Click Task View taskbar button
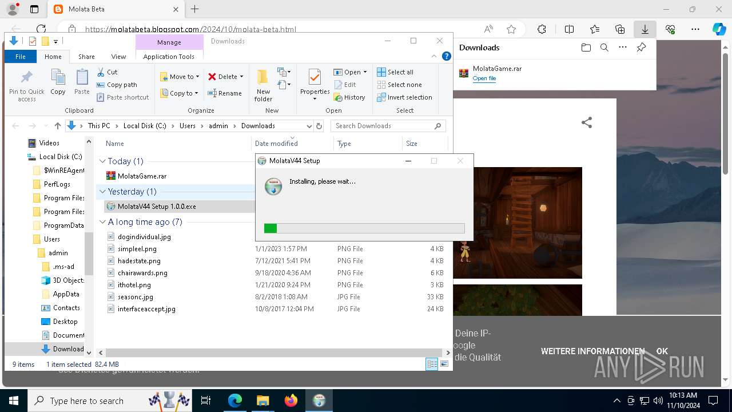 206,401
